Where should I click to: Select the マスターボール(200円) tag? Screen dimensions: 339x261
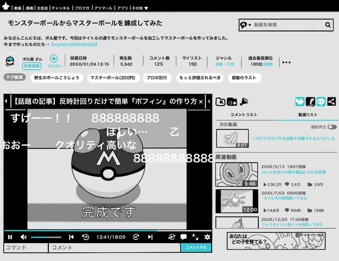113,78
